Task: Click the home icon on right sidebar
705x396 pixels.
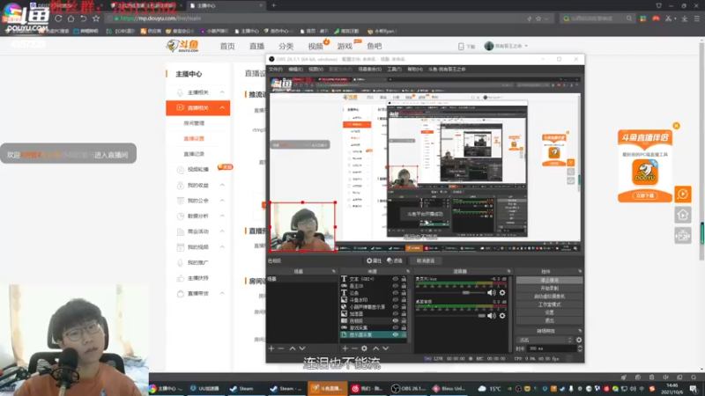Action: pos(682,215)
